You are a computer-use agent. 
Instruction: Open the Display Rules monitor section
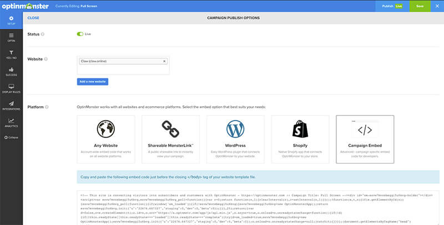pos(11,88)
